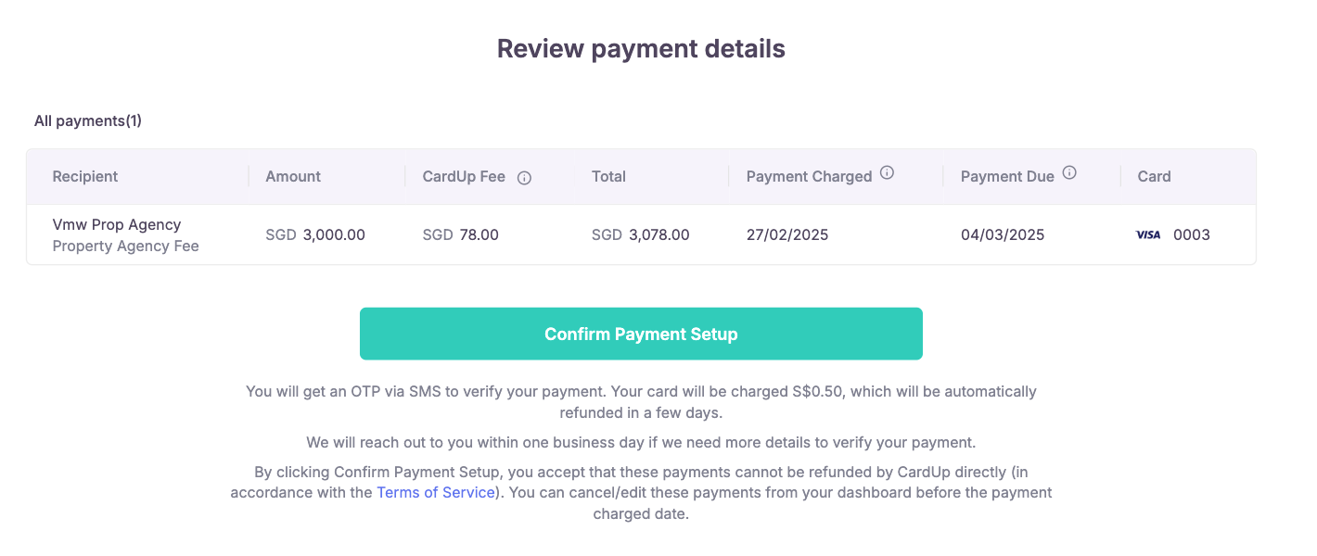Image resolution: width=1317 pixels, height=556 pixels.
Task: Click the CardUp Fee column header
Action: [x=464, y=176]
